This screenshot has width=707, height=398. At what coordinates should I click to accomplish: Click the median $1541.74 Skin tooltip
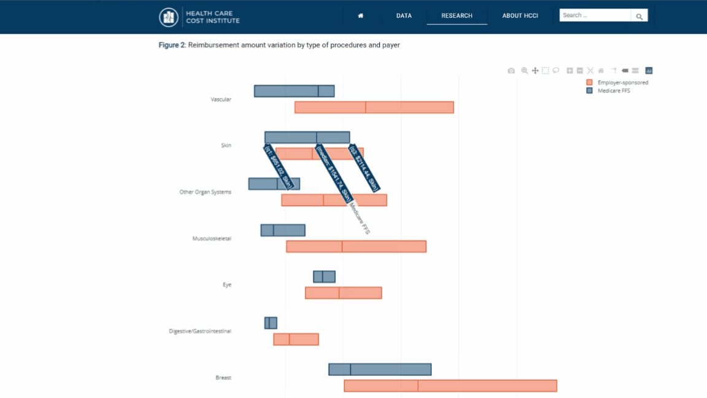(x=334, y=174)
